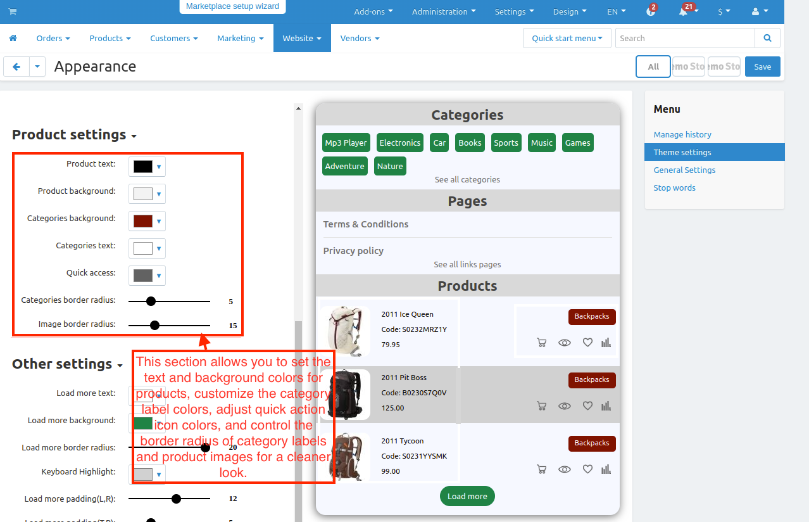Viewport: 809px width, 522px height.
Task: Click the Save button
Action: point(762,67)
